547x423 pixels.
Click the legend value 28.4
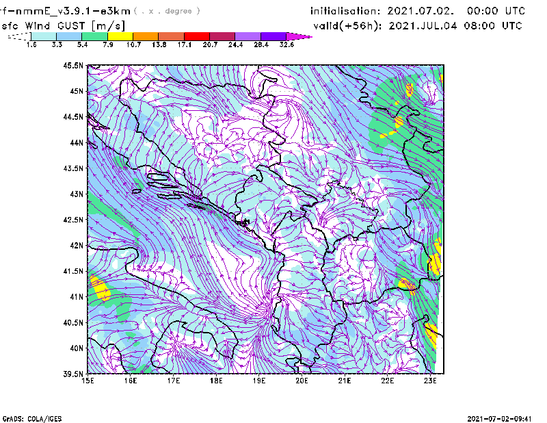[261, 44]
